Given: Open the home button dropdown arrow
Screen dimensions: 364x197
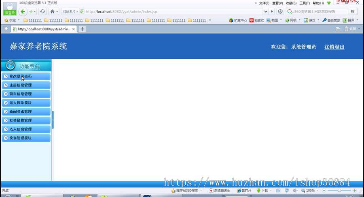Looking at the screenshot, I should (x=57, y=11).
